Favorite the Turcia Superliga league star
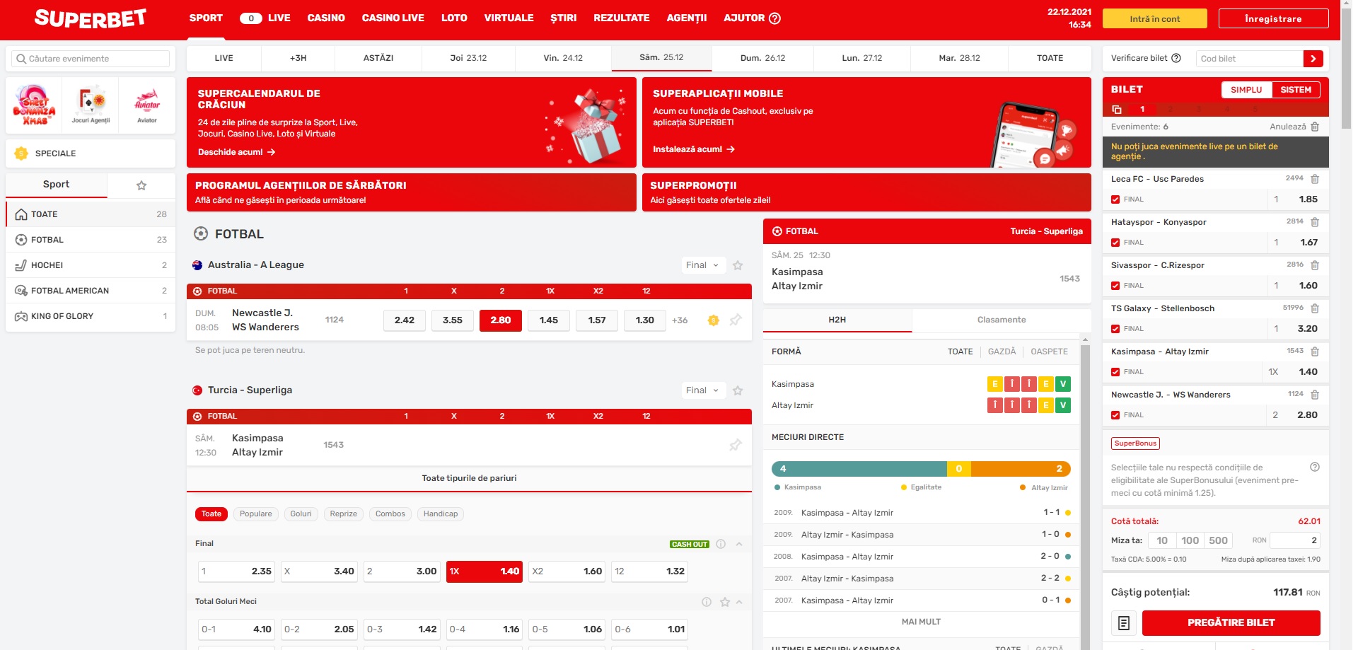1358x650 pixels. click(738, 390)
